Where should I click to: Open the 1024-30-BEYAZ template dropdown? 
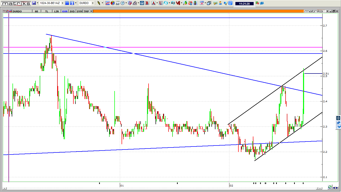[62, 3]
